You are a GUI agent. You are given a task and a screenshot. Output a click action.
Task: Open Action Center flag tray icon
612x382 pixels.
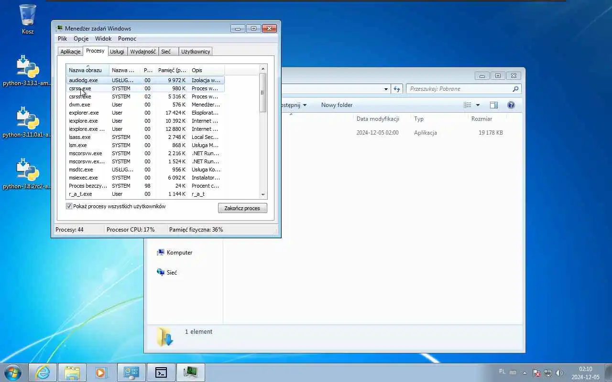pos(536,373)
